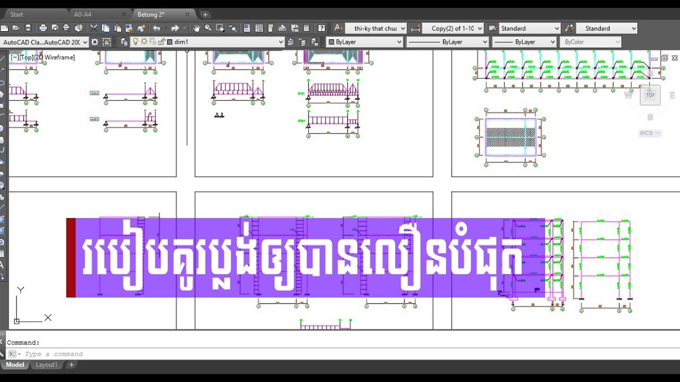This screenshot has width=680, height=382.
Task: Click the Plot (print) icon
Action: tap(43, 28)
